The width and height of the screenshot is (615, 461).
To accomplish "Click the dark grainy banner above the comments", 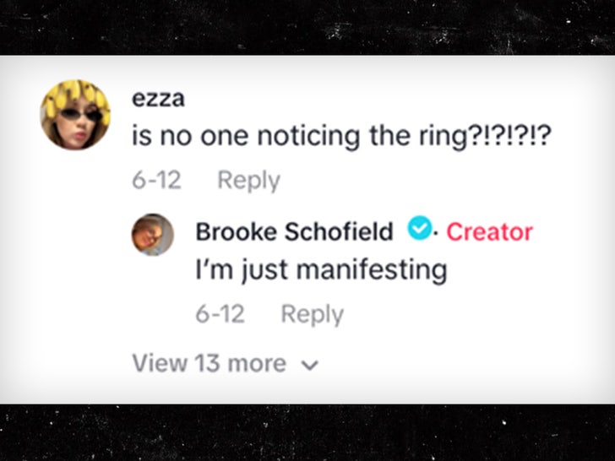I will pos(307,27).
